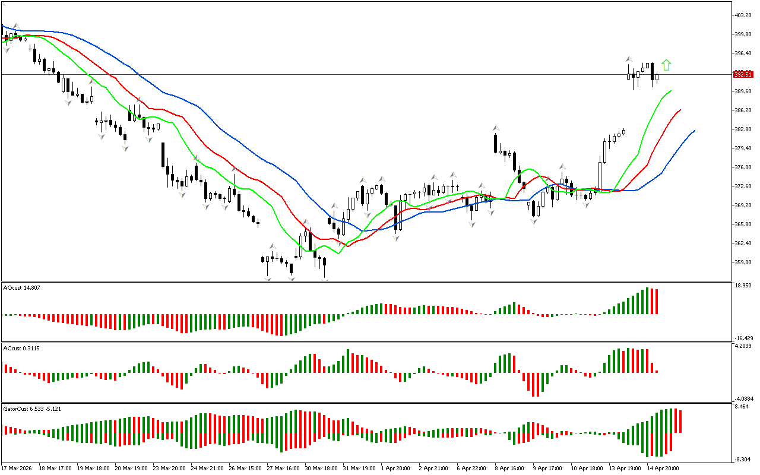The width and height of the screenshot is (760, 475).
Task: Click the final red bar in the GatorCust histogram
Action: pyautogui.click(x=680, y=422)
